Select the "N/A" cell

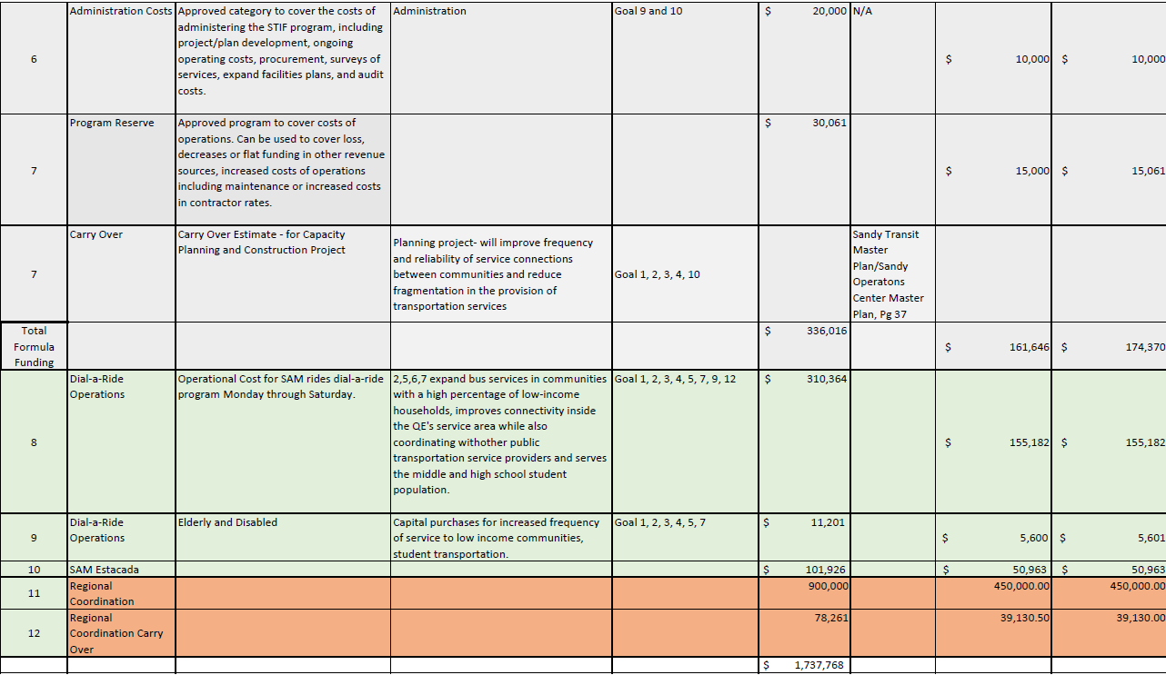892,56
